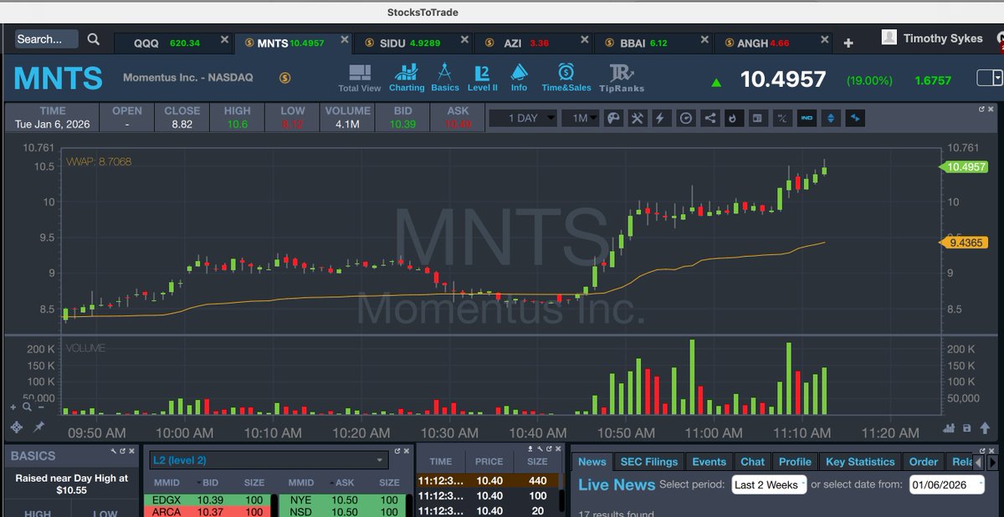Click the Search ticker input field
This screenshot has width=1004, height=517.
coord(46,38)
